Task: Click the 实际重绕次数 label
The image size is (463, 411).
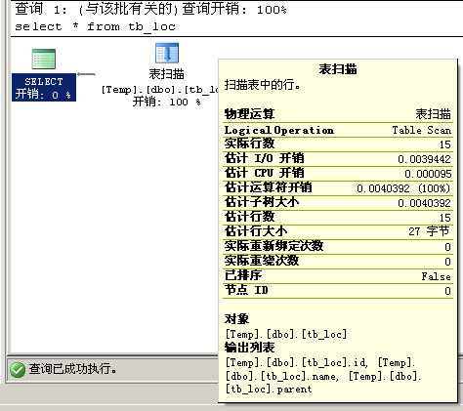Action: click(262, 261)
